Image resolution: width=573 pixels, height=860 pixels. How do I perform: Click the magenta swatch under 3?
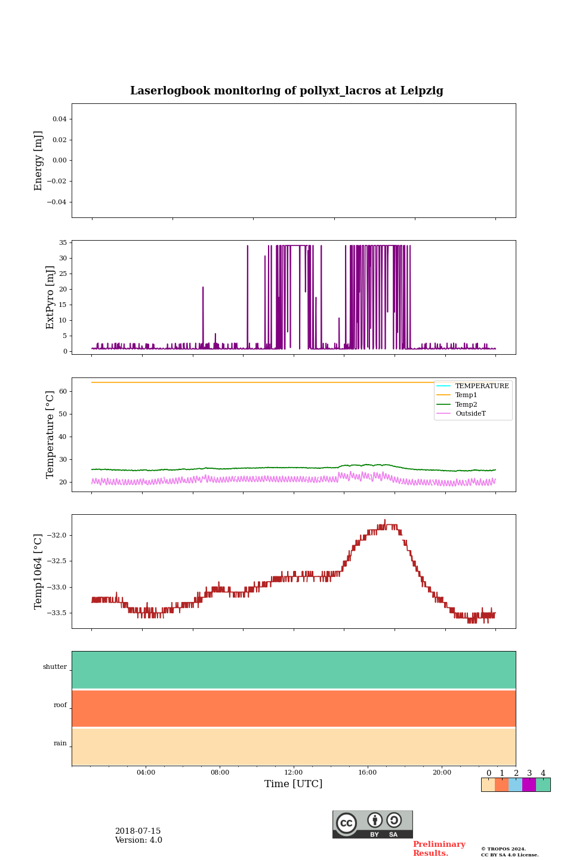point(529,785)
